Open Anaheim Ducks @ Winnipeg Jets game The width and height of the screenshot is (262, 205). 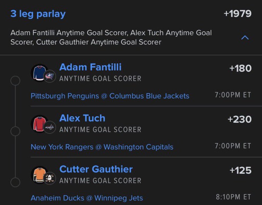(x=87, y=198)
